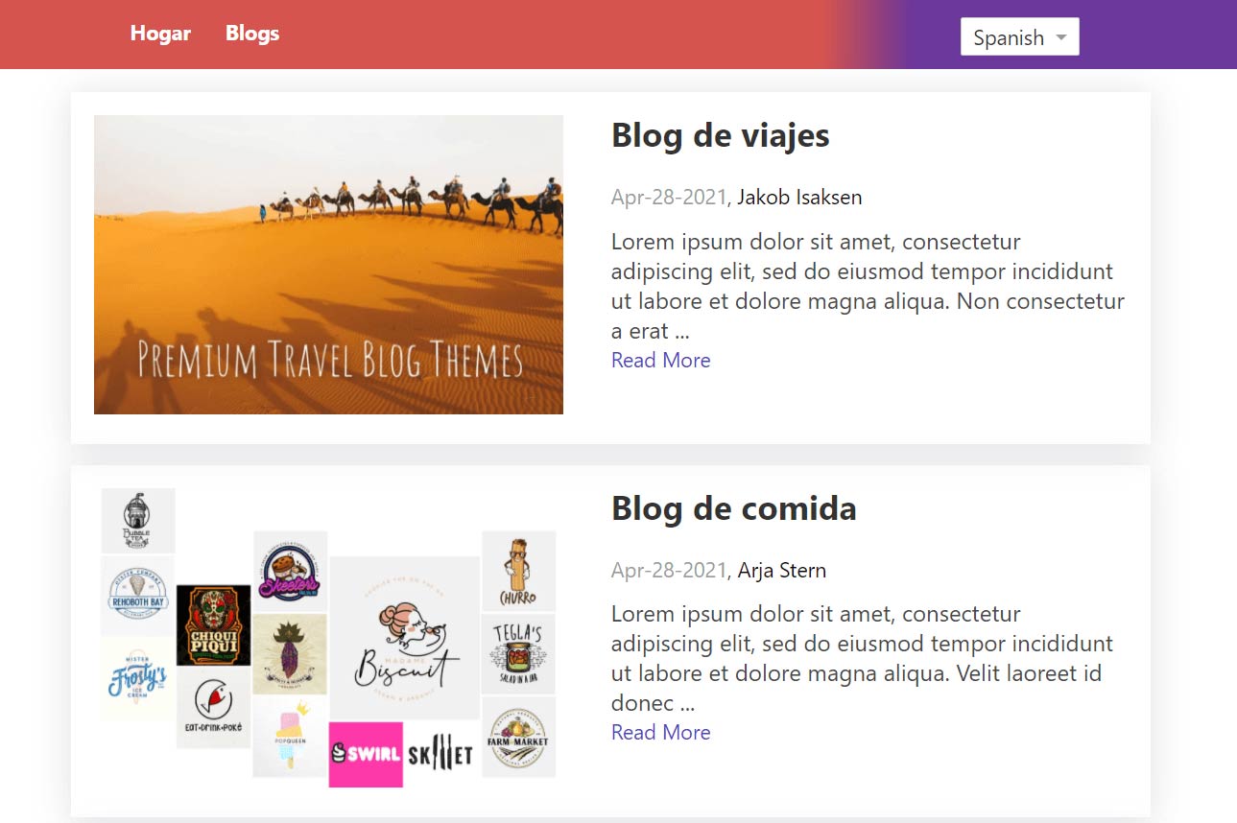Image resolution: width=1237 pixels, height=823 pixels.
Task: Click the Chiqui Piqui skull logo
Action: 214,625
